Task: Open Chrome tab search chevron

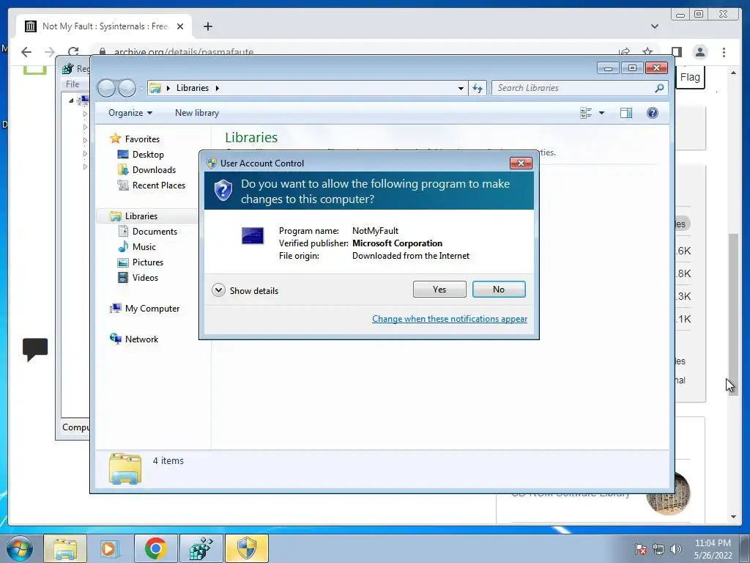Action: pyautogui.click(x=654, y=26)
